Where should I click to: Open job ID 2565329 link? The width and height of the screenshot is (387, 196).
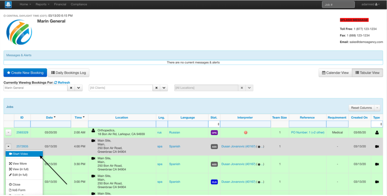[x=22, y=132]
